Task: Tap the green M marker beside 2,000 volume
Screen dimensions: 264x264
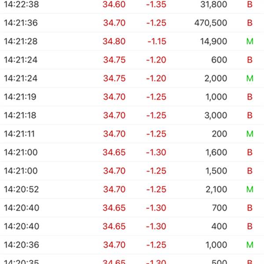Action: pos(249,78)
